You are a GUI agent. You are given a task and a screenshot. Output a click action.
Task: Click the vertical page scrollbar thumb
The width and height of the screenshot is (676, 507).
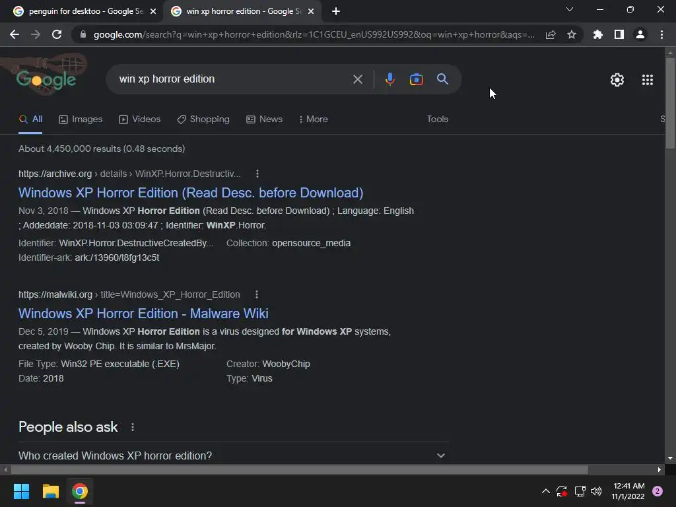[670, 102]
